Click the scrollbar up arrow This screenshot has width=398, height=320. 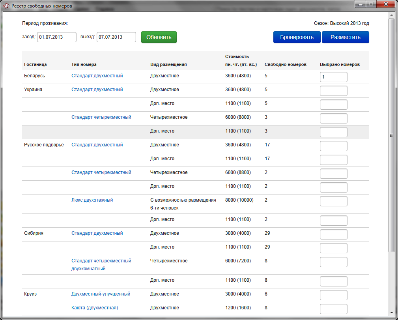coord(391,15)
